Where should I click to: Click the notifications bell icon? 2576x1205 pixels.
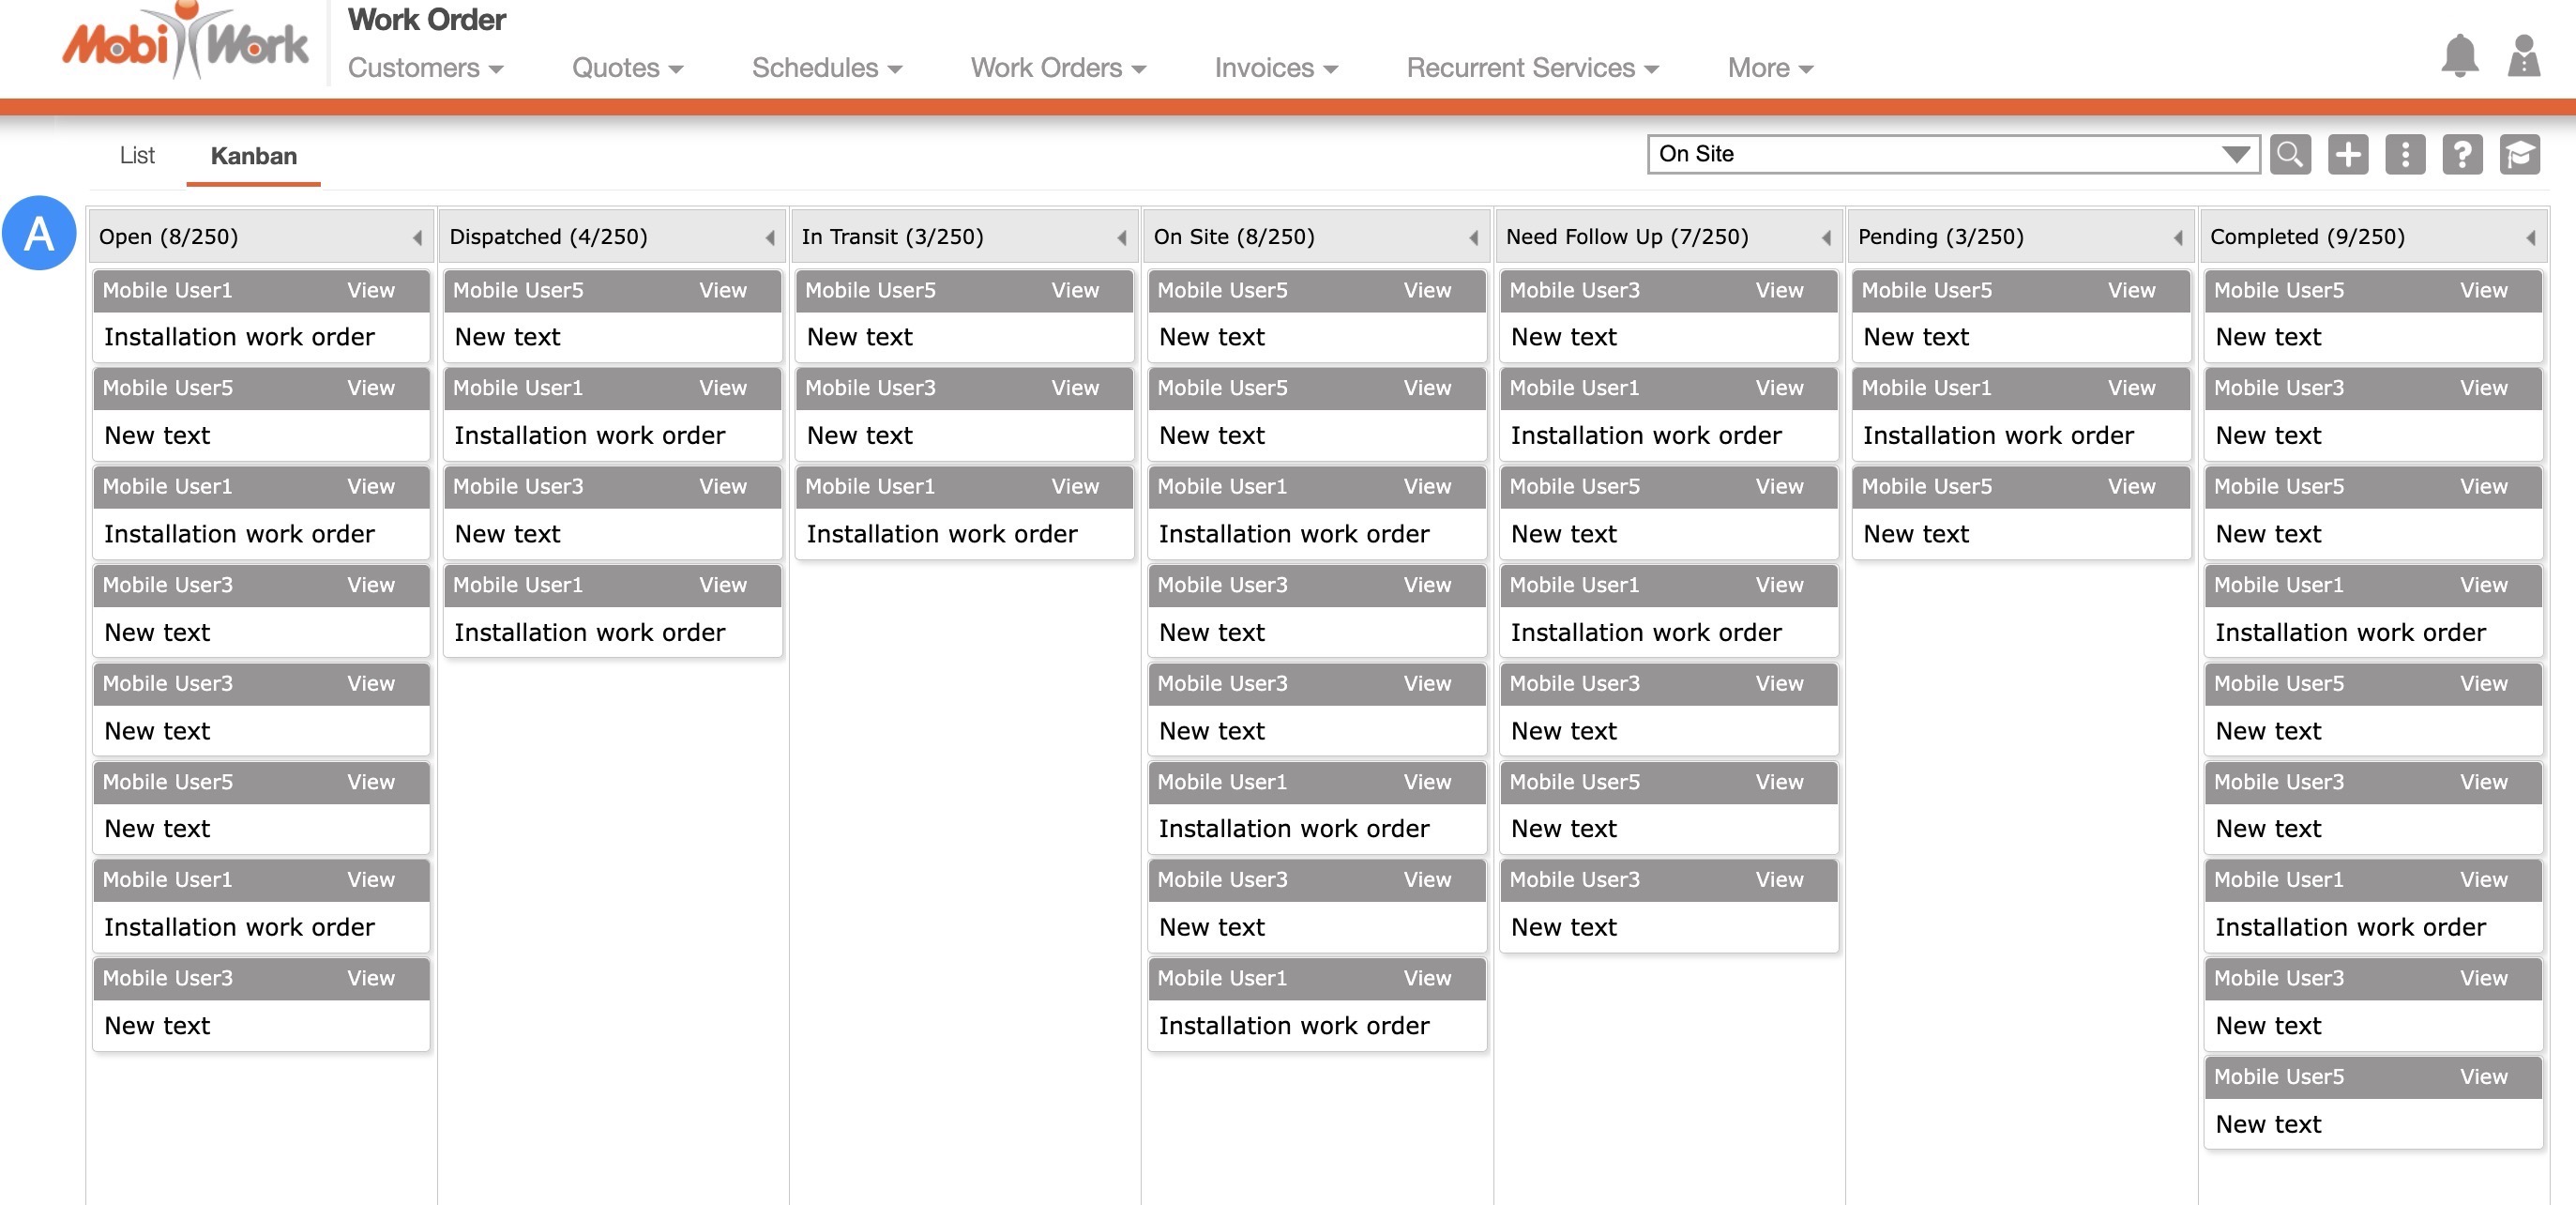click(x=2458, y=55)
